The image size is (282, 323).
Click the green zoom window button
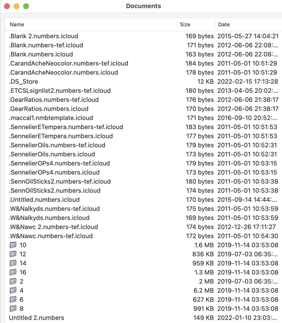point(26,6)
